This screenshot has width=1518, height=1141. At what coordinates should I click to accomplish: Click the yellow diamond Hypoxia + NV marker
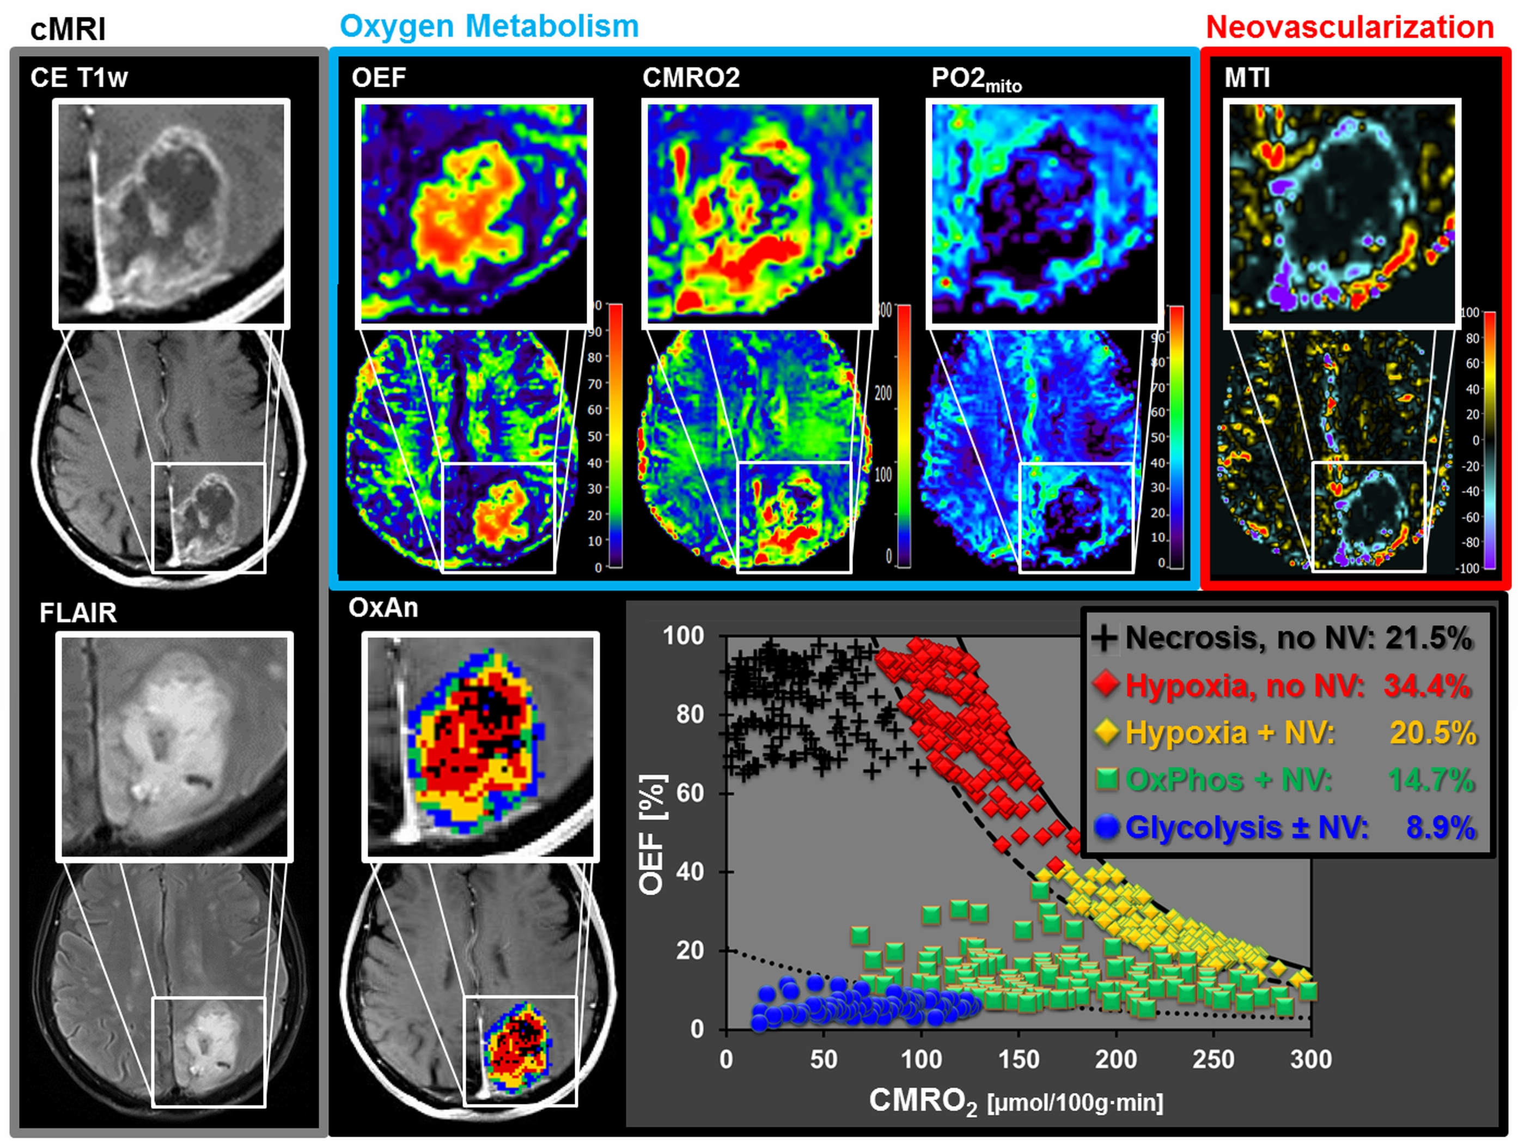(1107, 732)
